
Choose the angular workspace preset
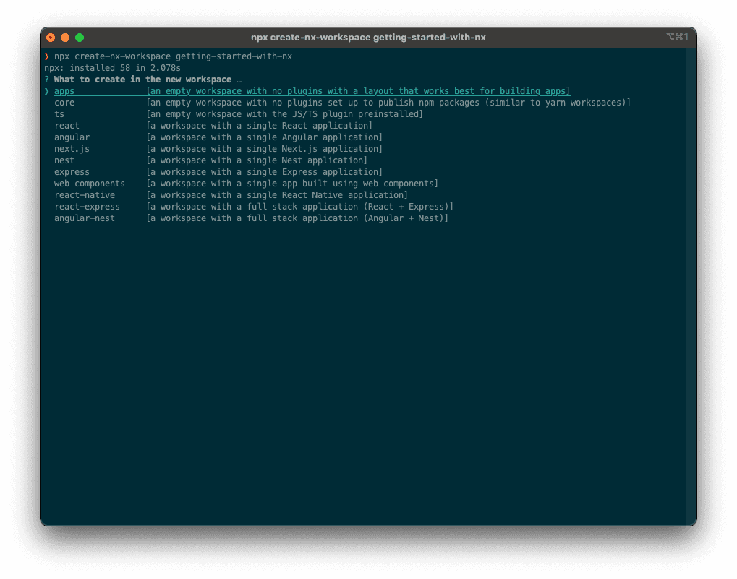72,137
